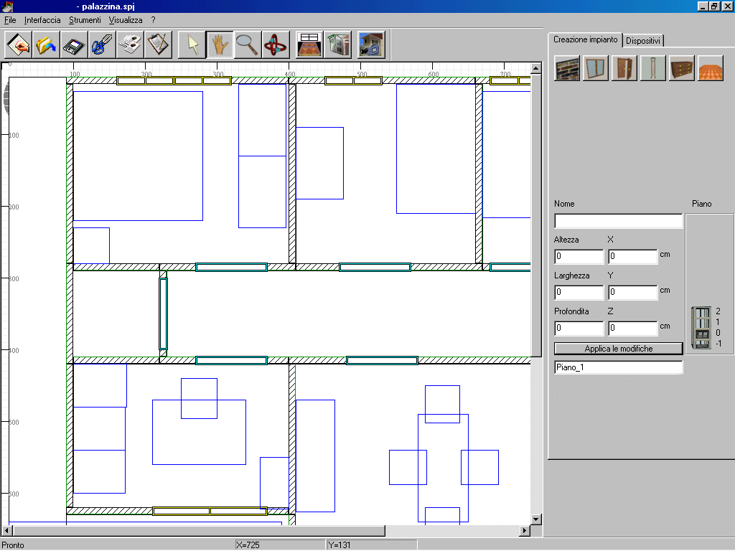Open the Strumenti menu
The width and height of the screenshot is (735, 551).
pos(85,20)
